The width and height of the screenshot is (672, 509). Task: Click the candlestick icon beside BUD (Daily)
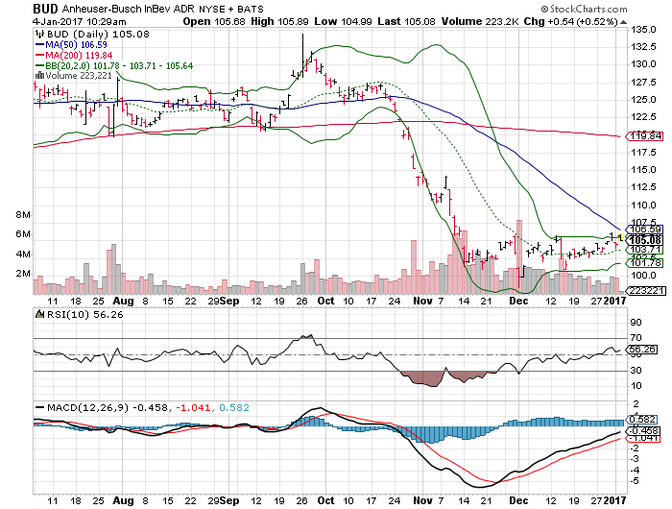click(x=40, y=34)
